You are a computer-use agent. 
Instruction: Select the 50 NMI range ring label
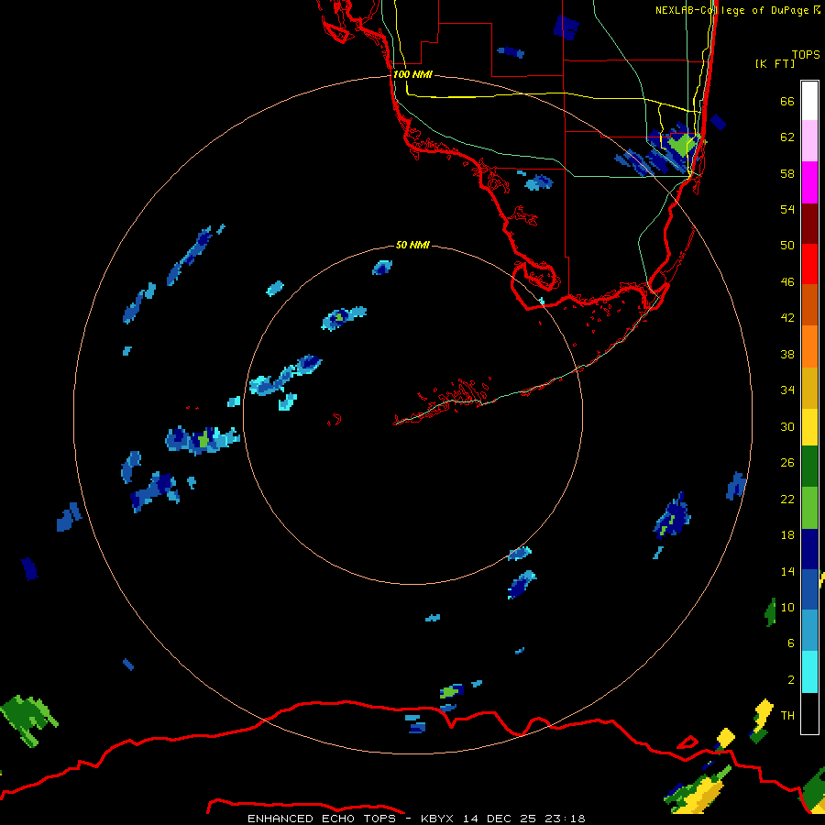412,245
